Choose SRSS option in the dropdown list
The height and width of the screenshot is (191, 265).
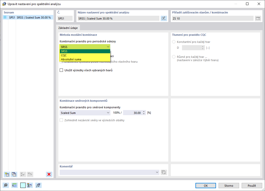85,51
